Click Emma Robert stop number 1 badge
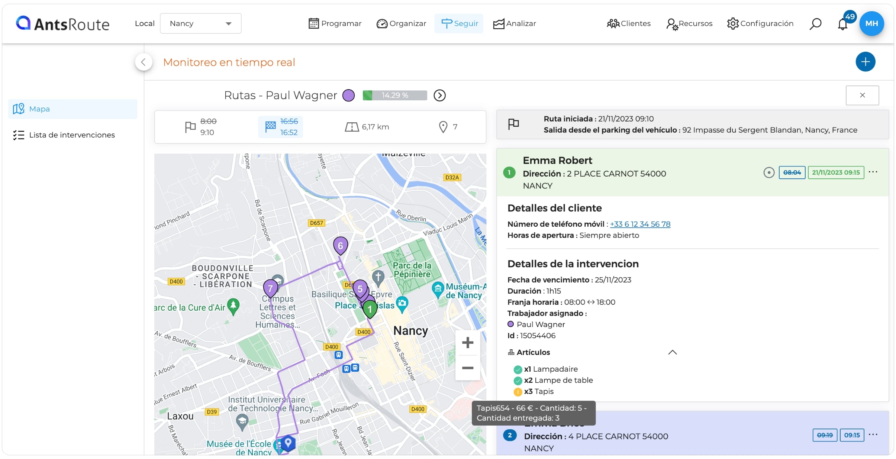This screenshot has height=459, width=896. 509,173
